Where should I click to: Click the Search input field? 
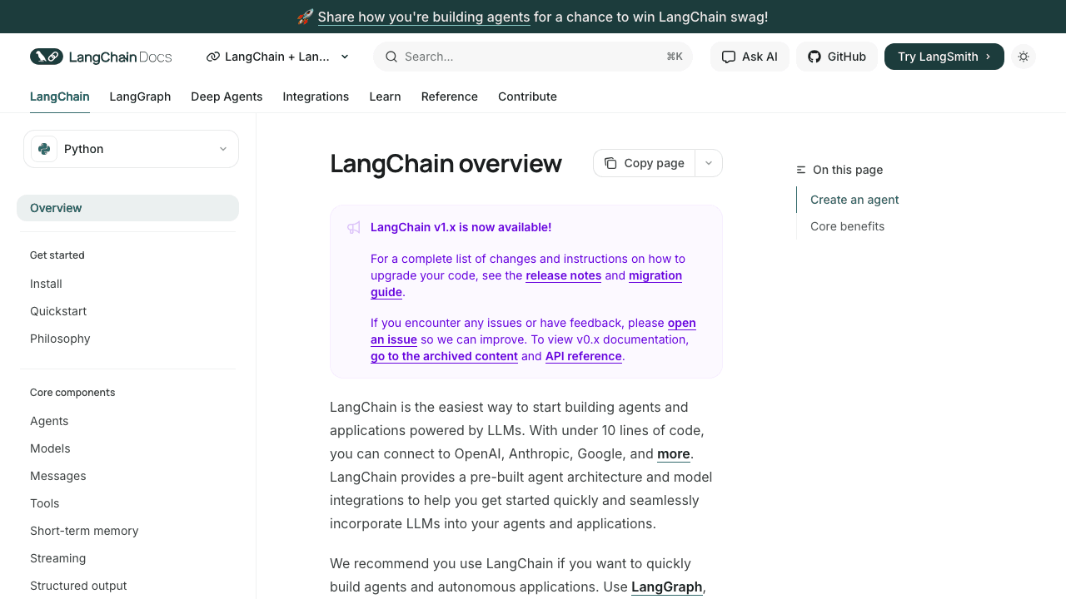(x=533, y=57)
